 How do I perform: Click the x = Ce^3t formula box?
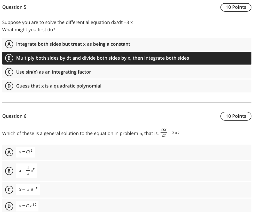[x=27, y=206]
